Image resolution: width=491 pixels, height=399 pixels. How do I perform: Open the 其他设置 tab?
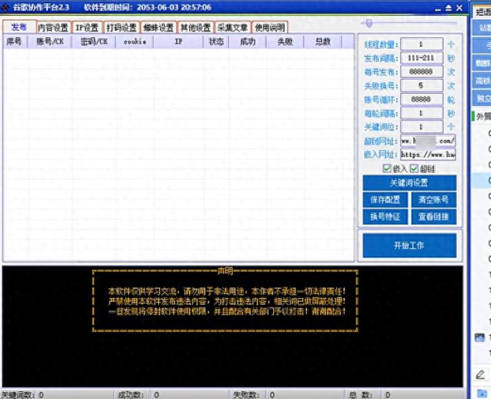tap(195, 28)
